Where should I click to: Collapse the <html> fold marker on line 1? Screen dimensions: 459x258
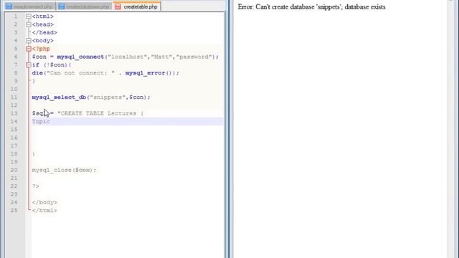[x=29, y=16]
